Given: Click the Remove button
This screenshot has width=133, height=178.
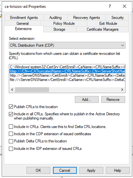Looking at the screenshot, I should pyautogui.click(x=113, y=100).
